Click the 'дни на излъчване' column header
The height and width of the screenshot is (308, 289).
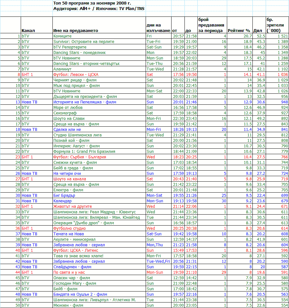(x=158, y=28)
